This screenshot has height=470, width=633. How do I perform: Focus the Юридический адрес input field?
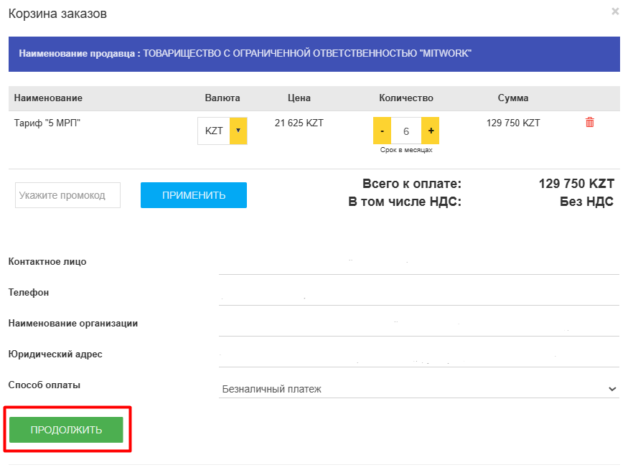[418, 355]
